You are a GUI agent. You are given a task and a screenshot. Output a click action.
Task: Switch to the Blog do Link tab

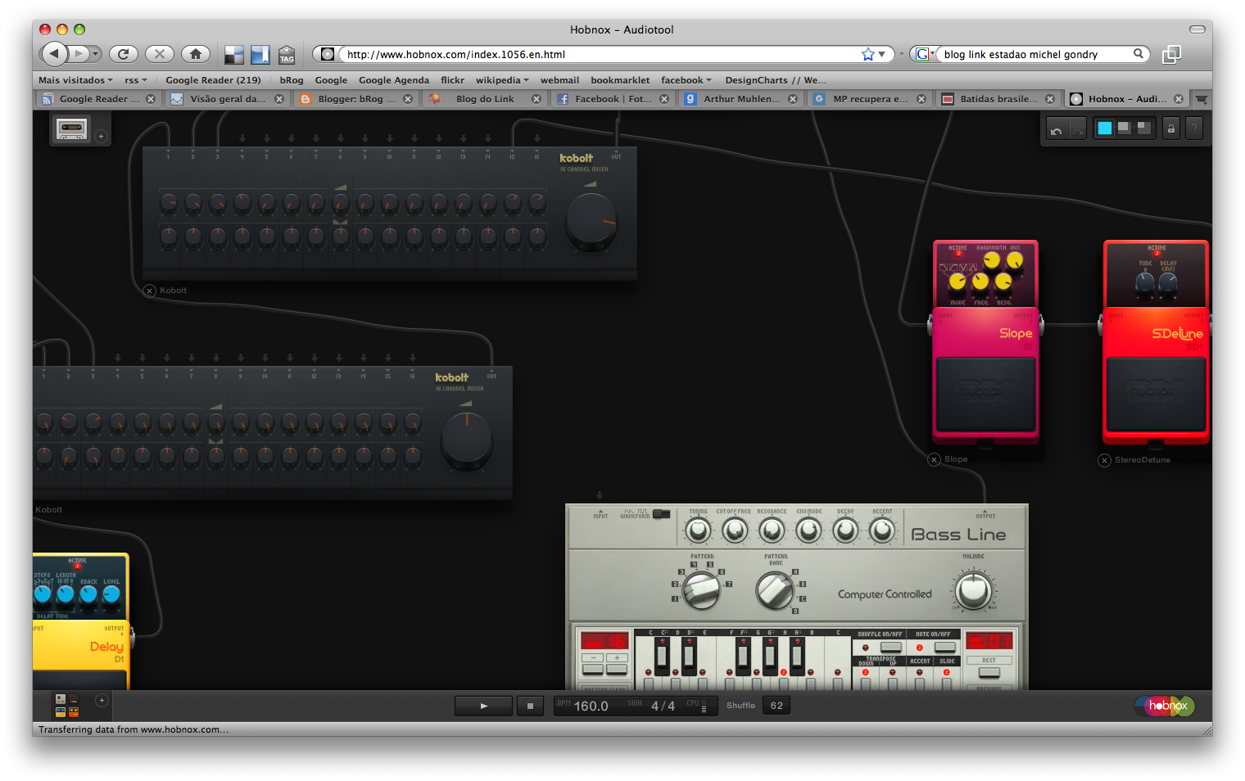tap(484, 99)
